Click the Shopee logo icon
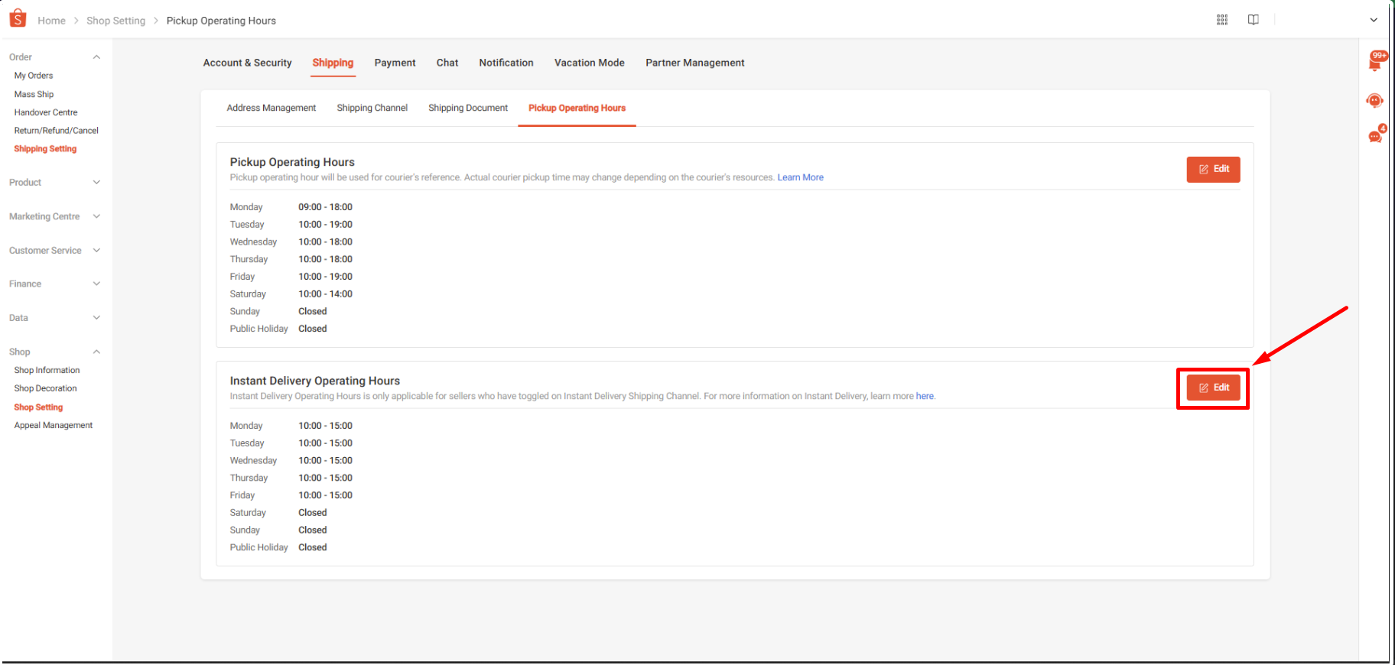 18,18
